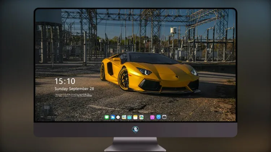
Task: Open the Photos gallery app in dock
Action: pos(141,117)
